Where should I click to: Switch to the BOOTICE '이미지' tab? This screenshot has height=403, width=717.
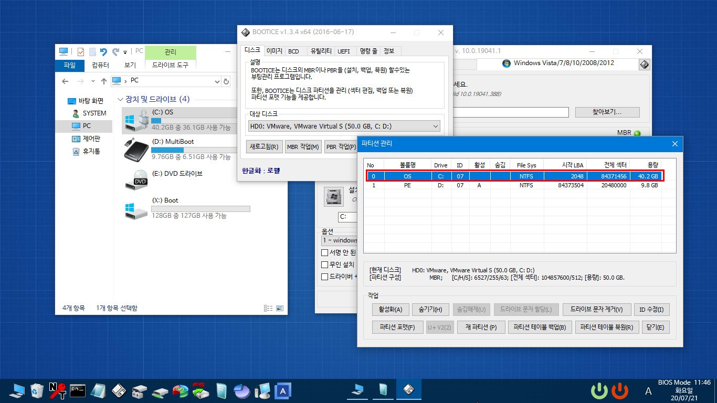[274, 51]
